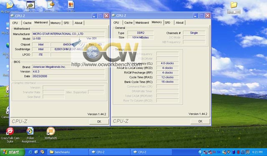
Task: Click the Channels value Single
Action: 194,33
